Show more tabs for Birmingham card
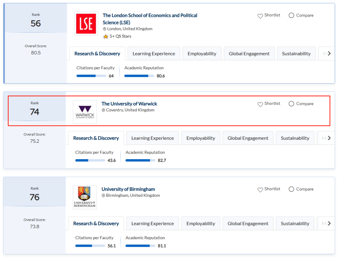338x258 pixels. [329, 224]
